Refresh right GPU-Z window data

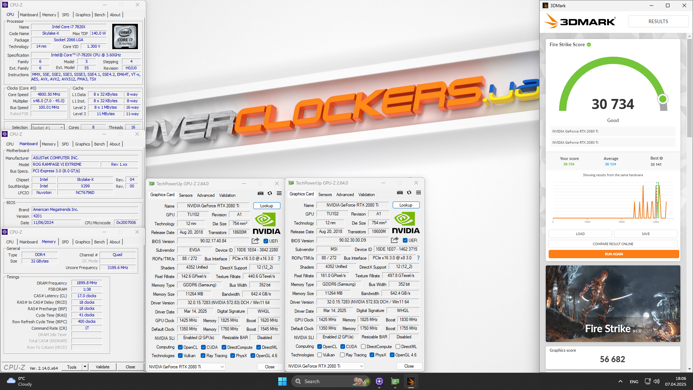point(409,193)
